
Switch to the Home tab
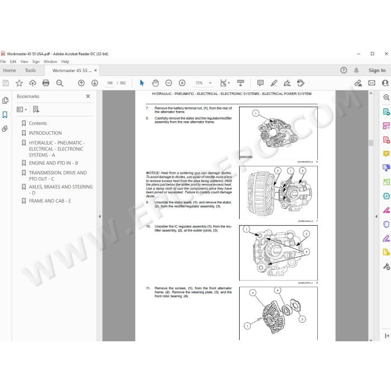pos(9,70)
